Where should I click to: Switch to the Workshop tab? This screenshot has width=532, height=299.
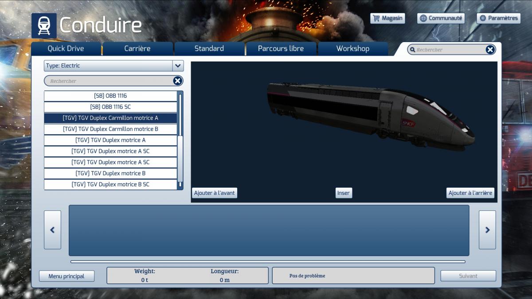click(x=353, y=49)
